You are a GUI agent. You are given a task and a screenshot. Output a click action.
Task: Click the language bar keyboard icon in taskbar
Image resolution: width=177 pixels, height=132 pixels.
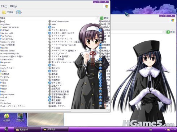click(151, 129)
